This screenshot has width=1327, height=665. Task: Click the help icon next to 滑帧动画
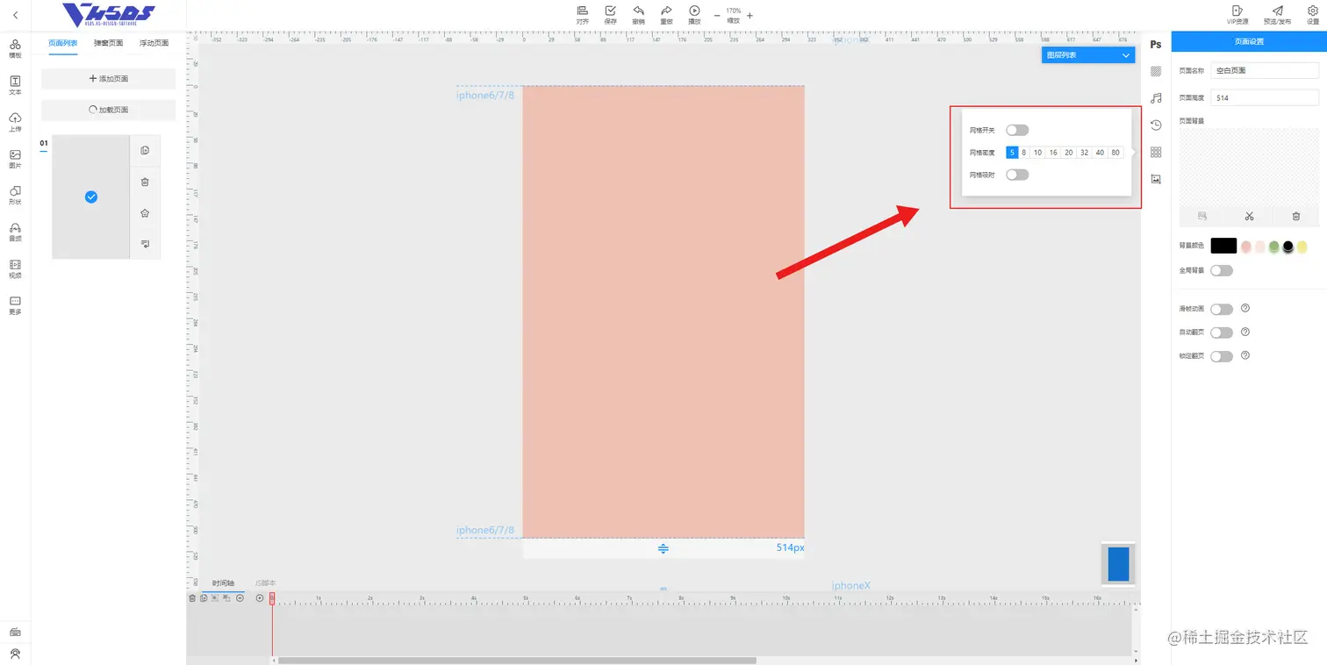pos(1245,309)
